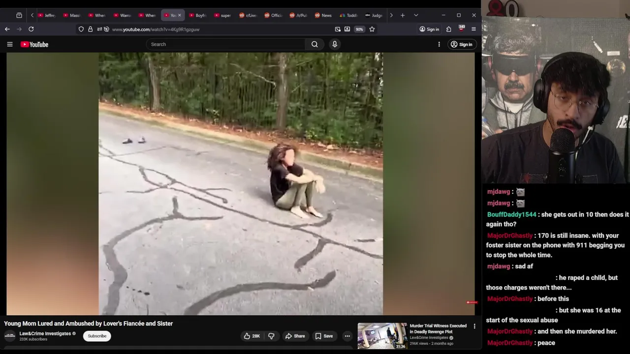Open the Firefox View tab icon
This screenshot has width=630, height=354.
tap(19, 15)
